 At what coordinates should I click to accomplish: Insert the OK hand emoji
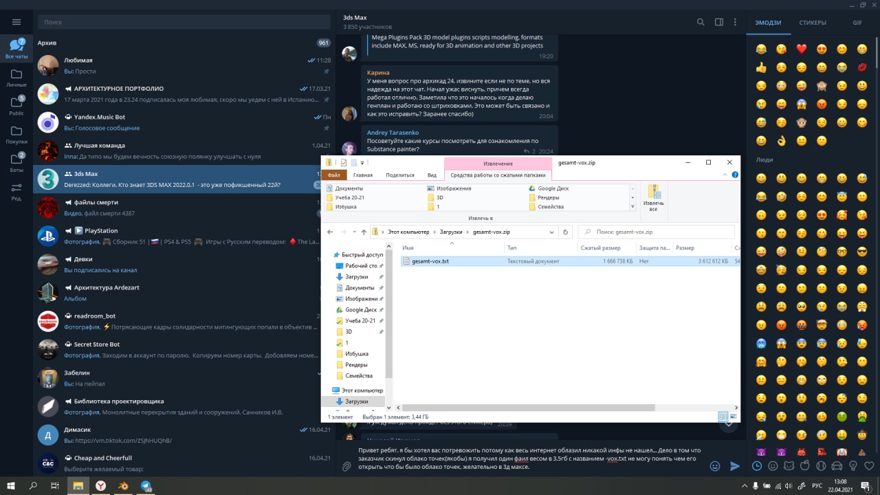781,141
